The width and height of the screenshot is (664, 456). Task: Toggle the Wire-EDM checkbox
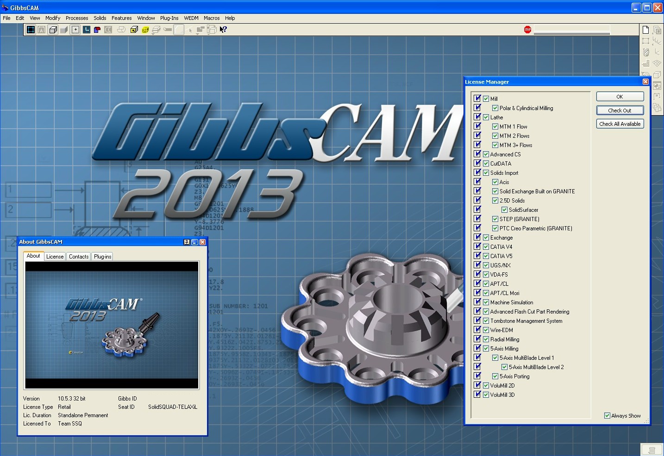(x=486, y=330)
